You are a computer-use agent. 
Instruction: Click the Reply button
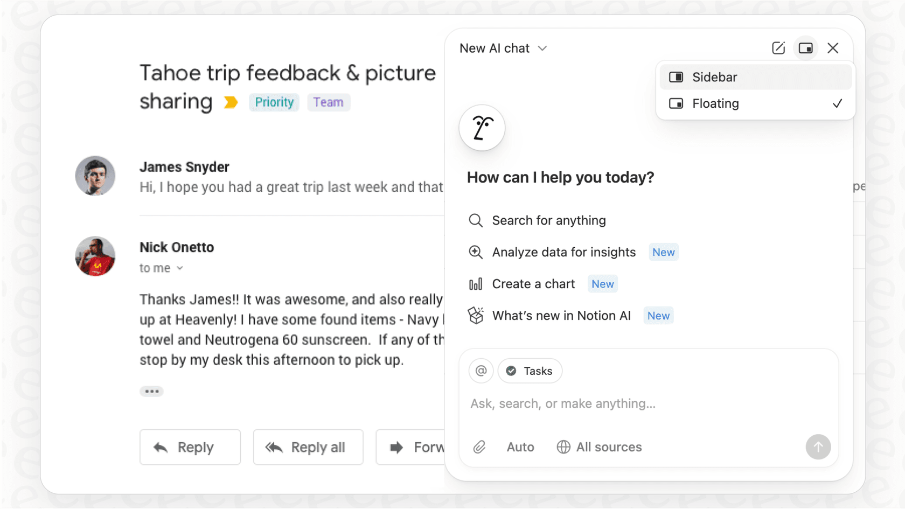click(x=190, y=447)
